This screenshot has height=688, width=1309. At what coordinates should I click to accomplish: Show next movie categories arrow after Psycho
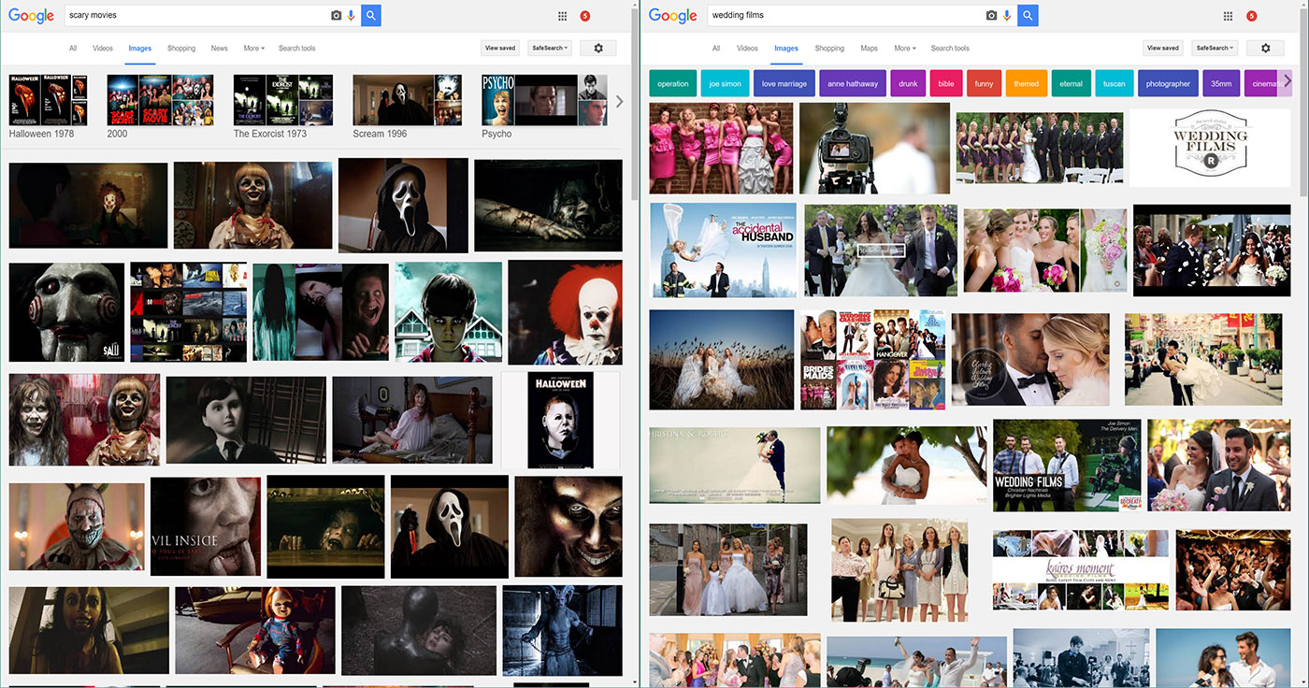pos(619,101)
